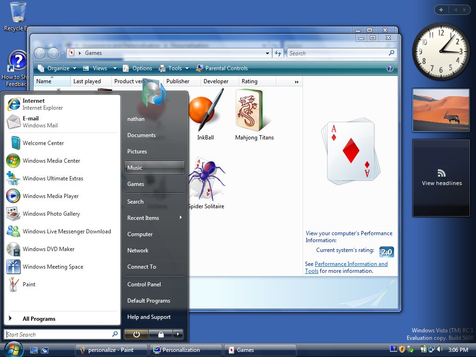
Task: Open Welcome Center from the Start menu
Action: (62, 143)
